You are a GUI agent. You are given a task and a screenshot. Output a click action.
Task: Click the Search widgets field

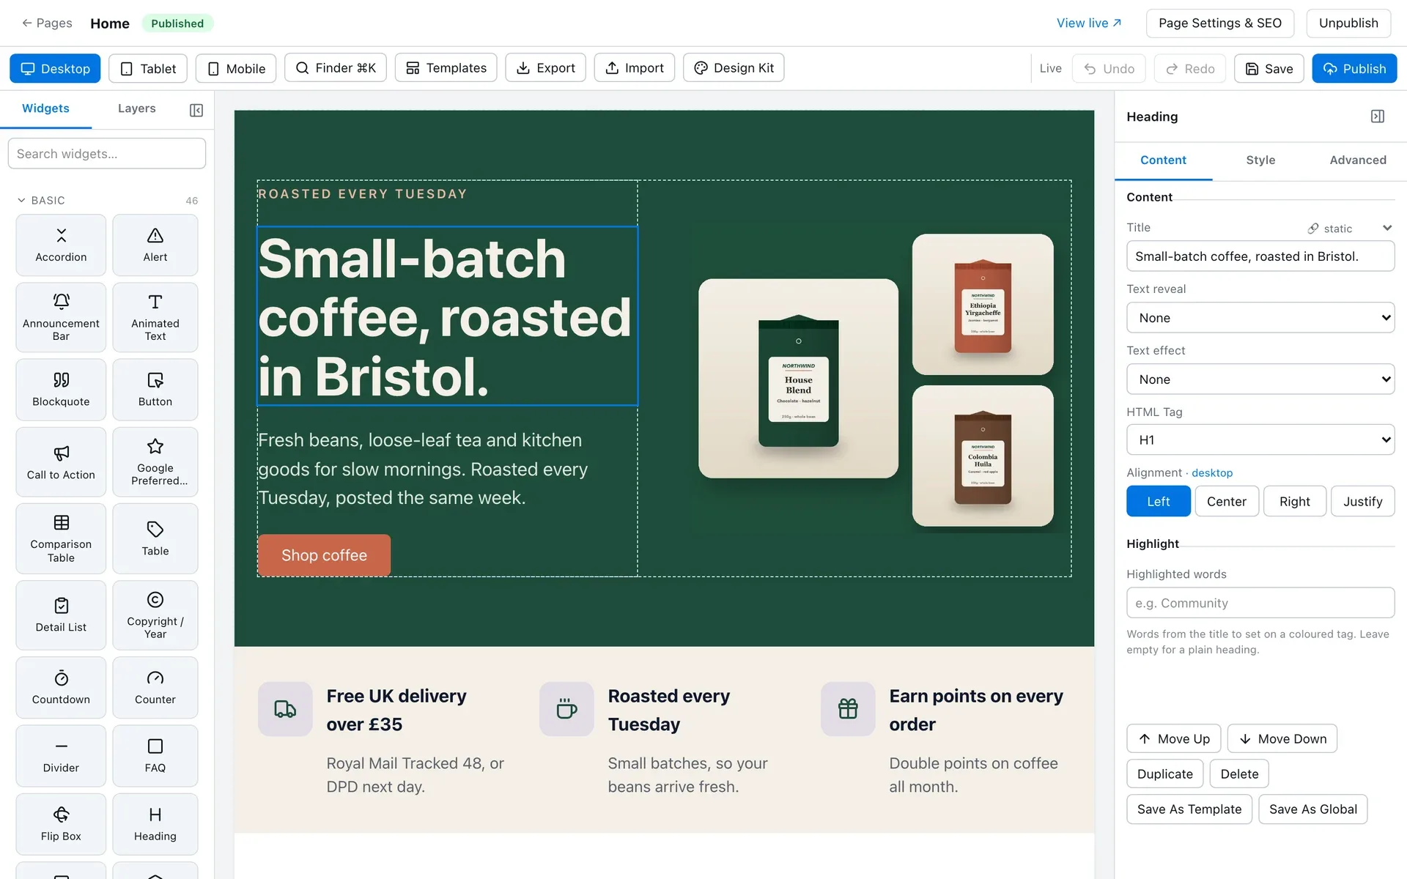(x=106, y=154)
